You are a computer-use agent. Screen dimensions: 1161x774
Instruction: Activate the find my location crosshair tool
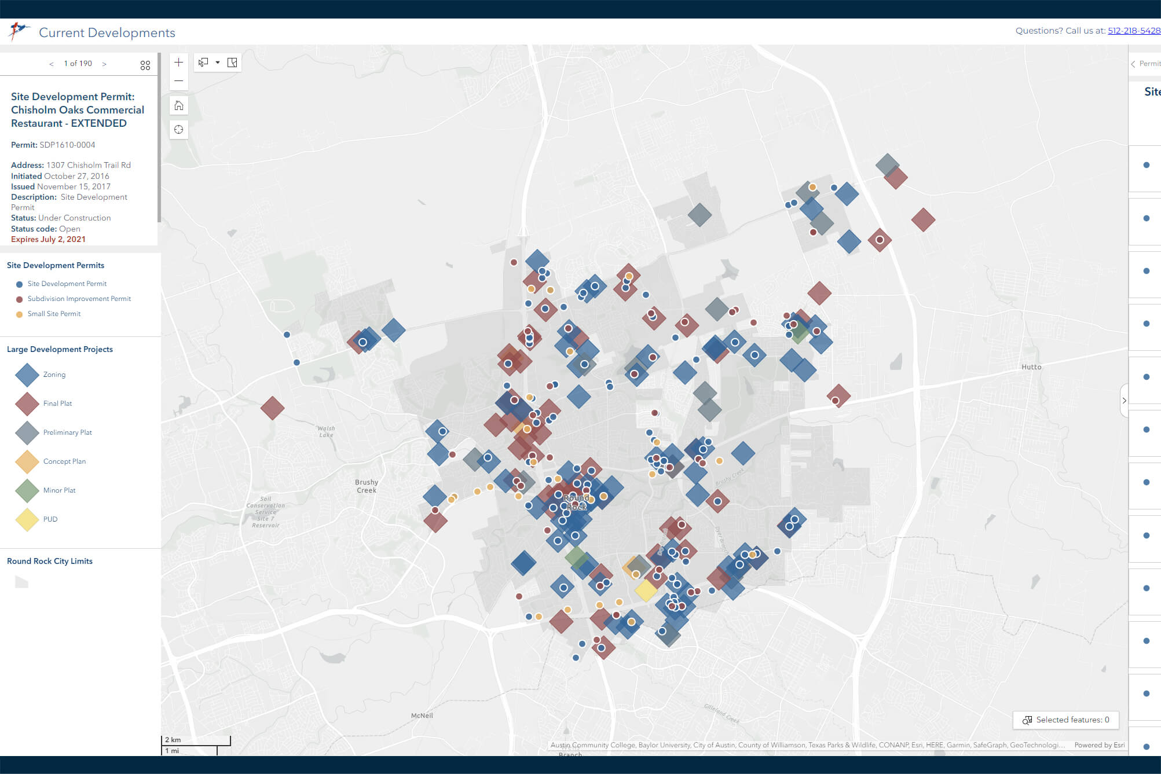click(x=179, y=129)
